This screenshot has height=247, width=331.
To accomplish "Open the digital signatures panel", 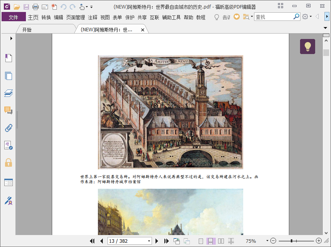I will pyautogui.click(x=9, y=145).
